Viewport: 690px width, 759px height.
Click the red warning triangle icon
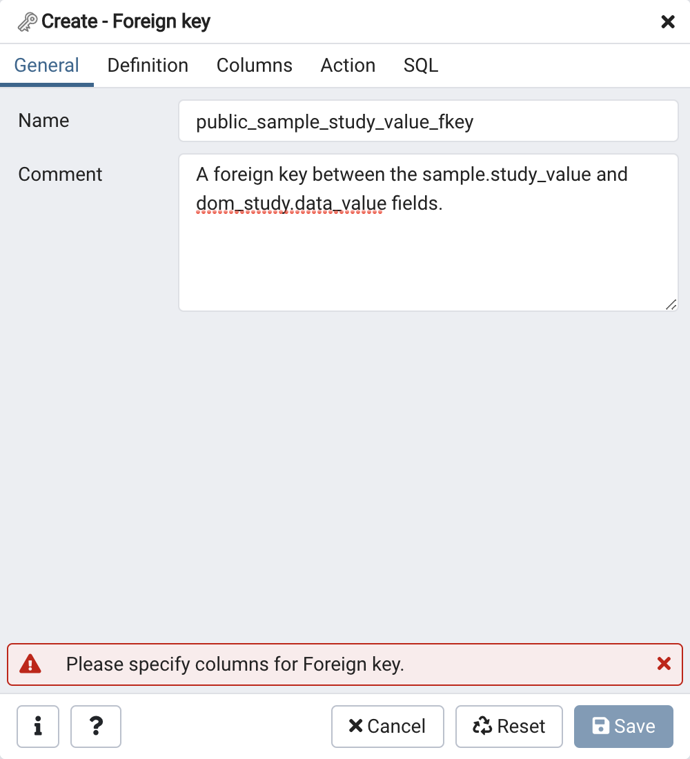[30, 664]
